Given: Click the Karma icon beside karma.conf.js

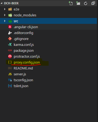Looking at the screenshot, I should [x=10, y=45].
